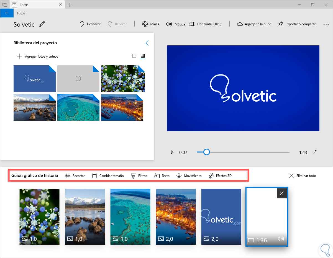Select the Solvetic logo library thumbnail
Image resolution: width=333 pixels, height=258 pixels.
[35, 79]
